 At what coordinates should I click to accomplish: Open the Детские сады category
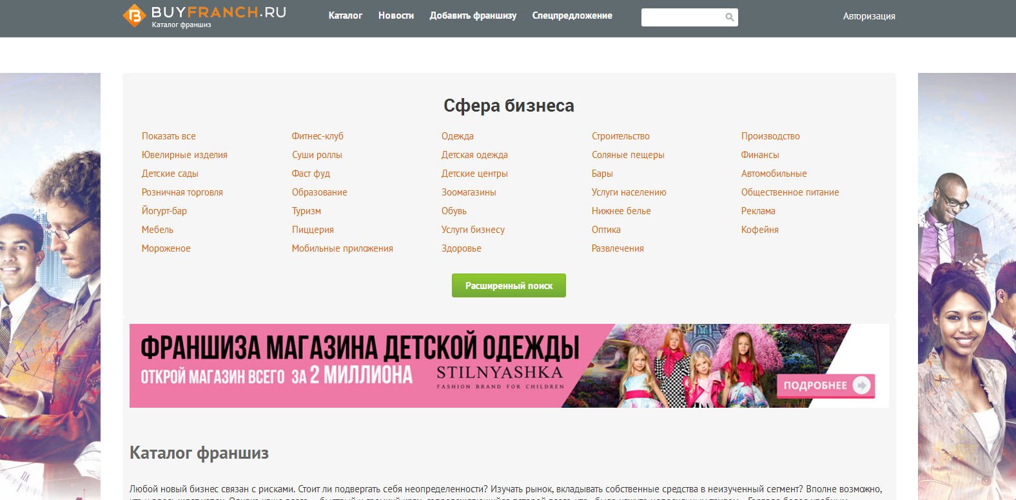(170, 174)
